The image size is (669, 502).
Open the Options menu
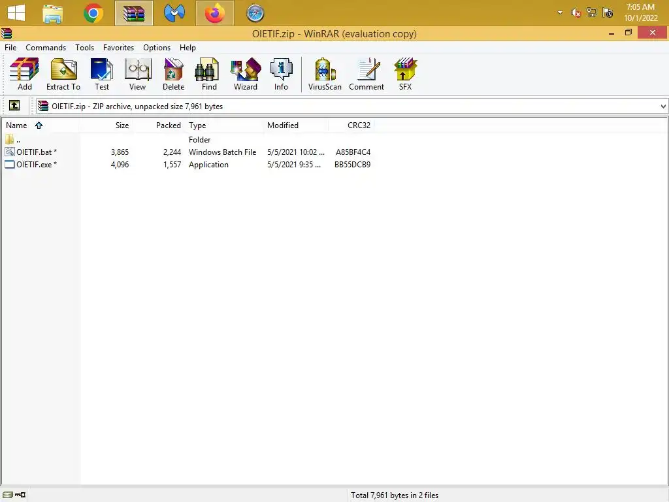click(157, 47)
